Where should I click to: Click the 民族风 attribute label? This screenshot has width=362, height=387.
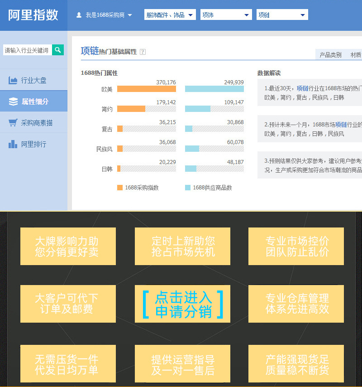(x=104, y=149)
